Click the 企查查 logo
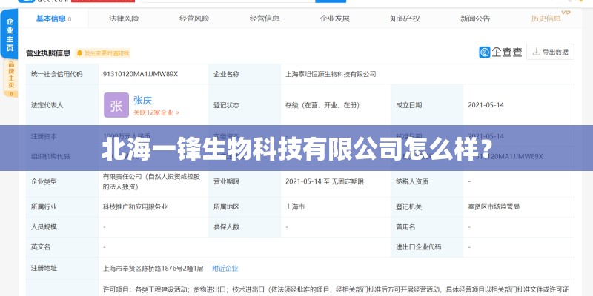The height and width of the screenshot is (296, 593). [x=500, y=52]
